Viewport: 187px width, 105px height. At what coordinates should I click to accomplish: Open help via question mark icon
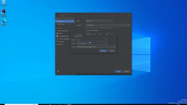[x=58, y=71]
